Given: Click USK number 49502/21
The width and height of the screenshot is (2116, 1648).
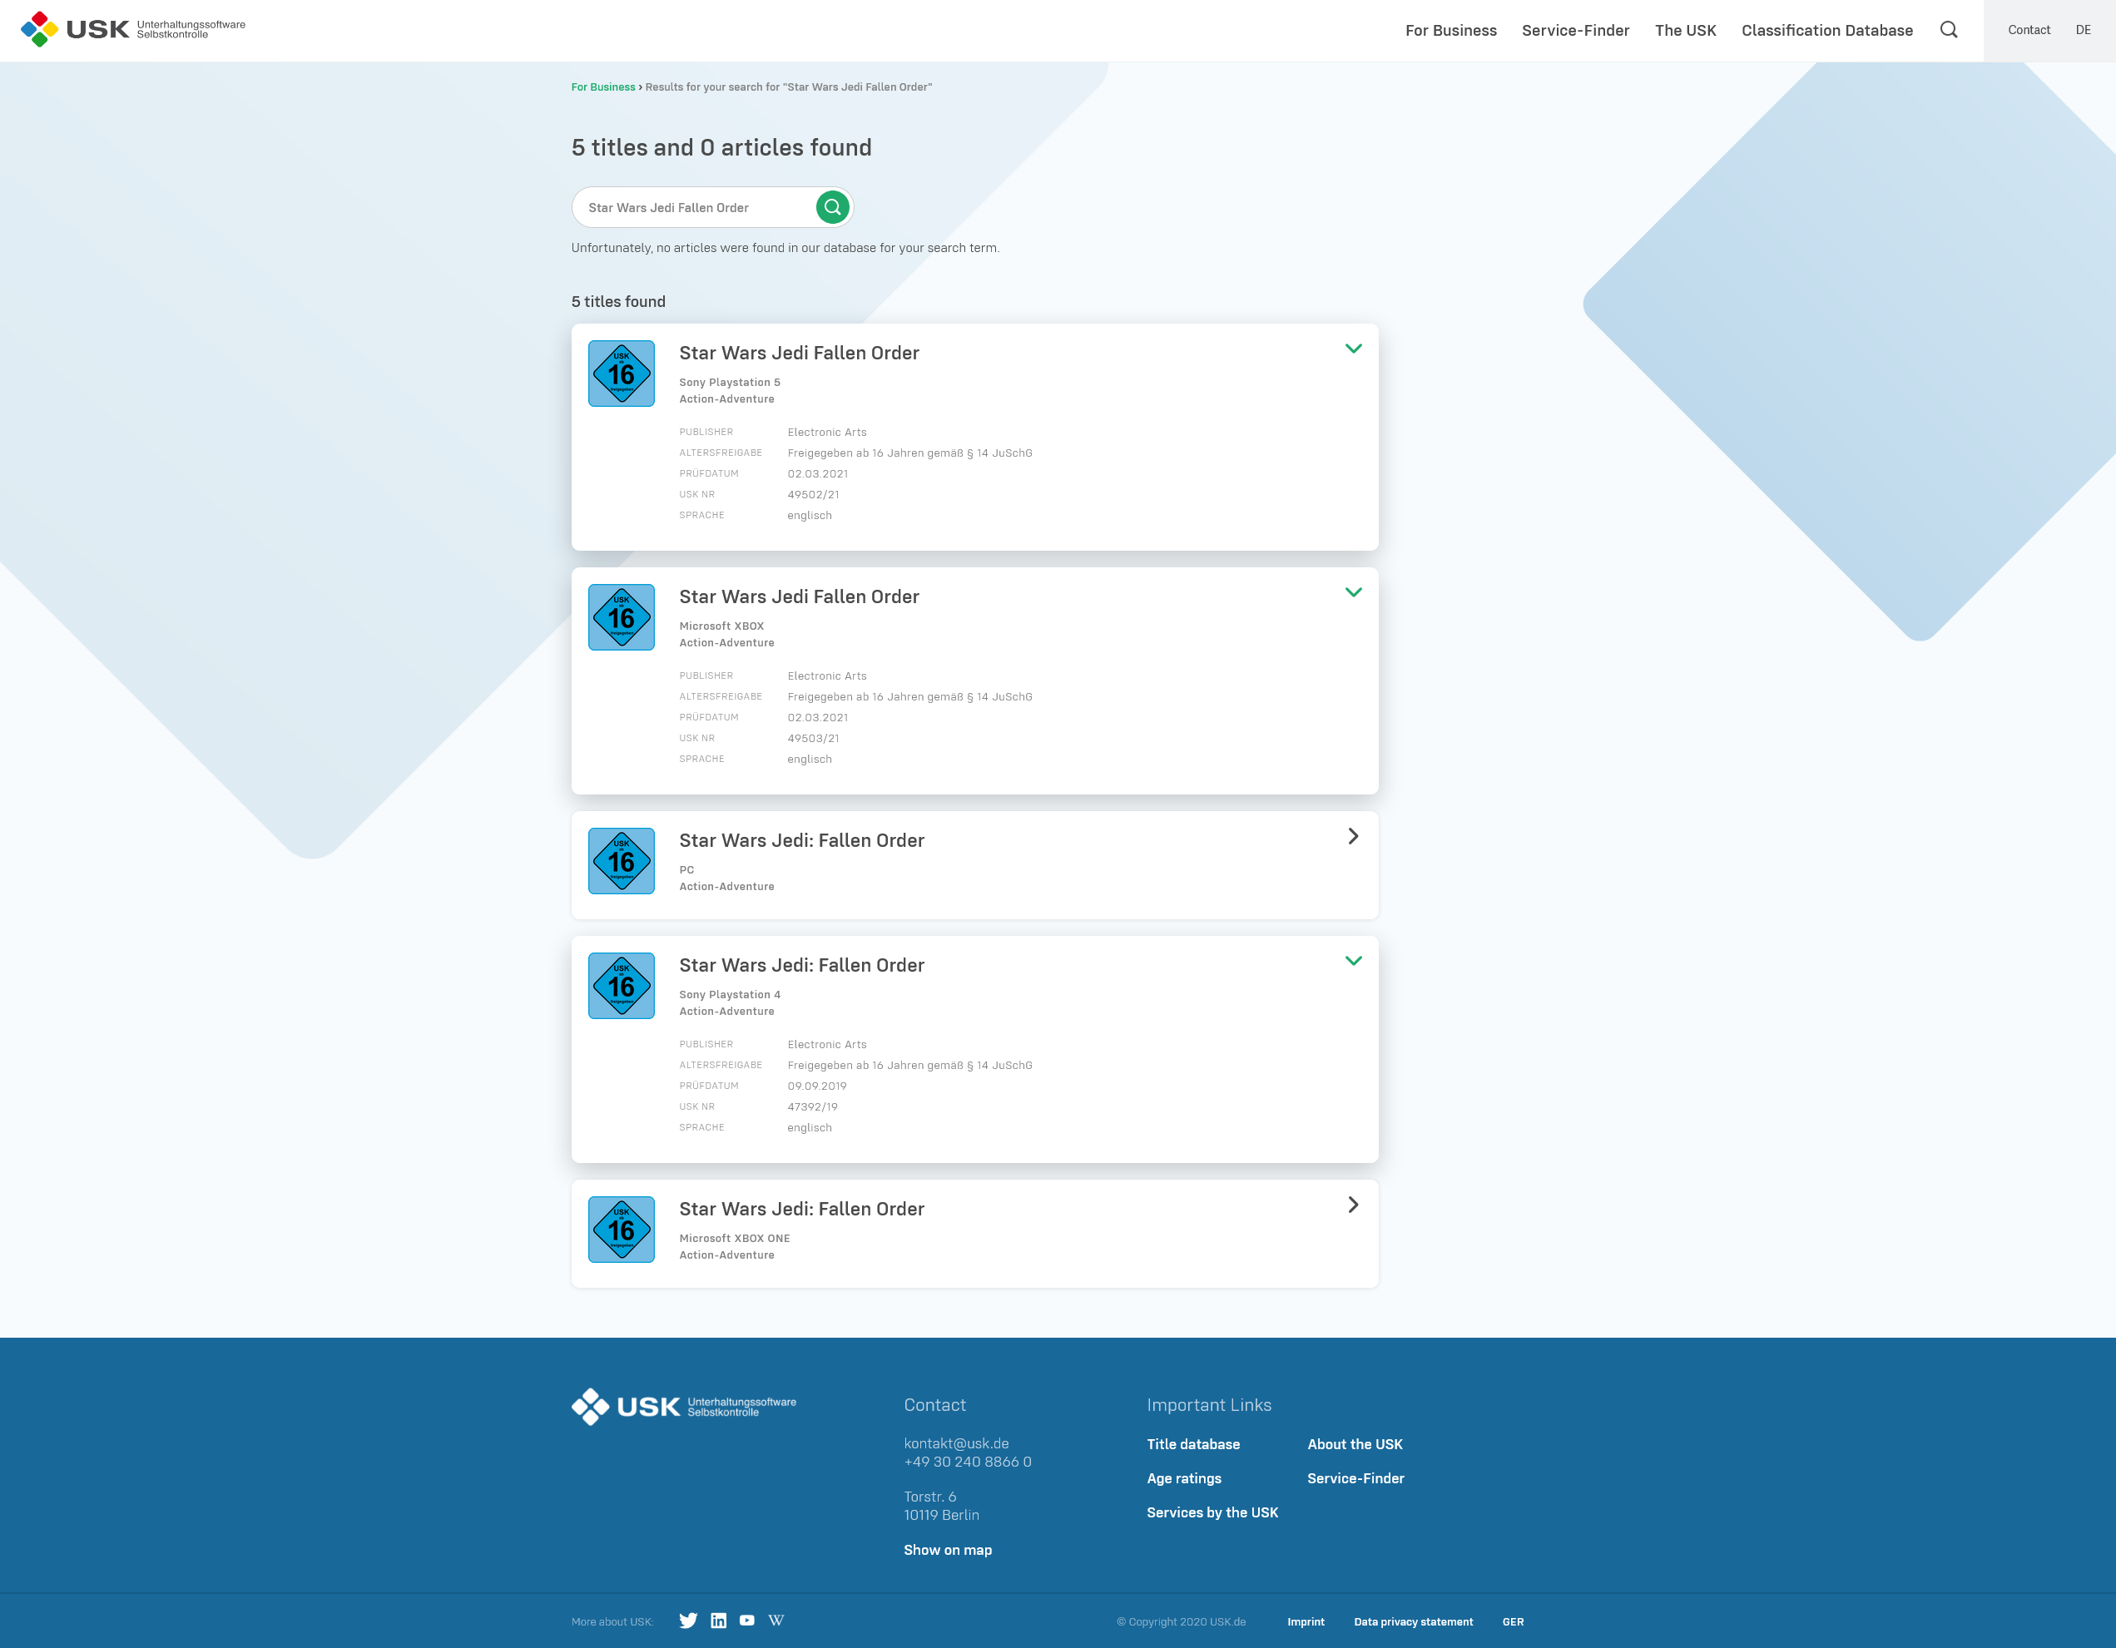Looking at the screenshot, I should tap(813, 494).
